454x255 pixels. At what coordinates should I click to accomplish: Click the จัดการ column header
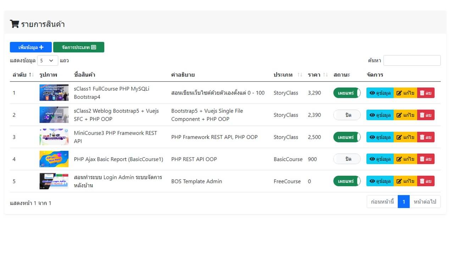(x=375, y=75)
